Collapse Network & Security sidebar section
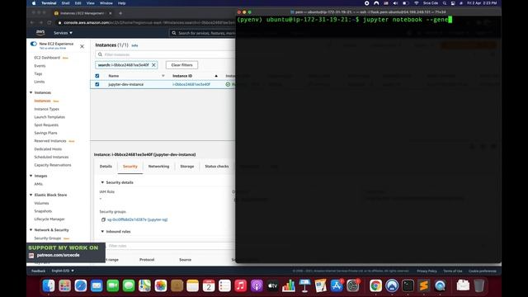528x297 pixels. coord(31,230)
